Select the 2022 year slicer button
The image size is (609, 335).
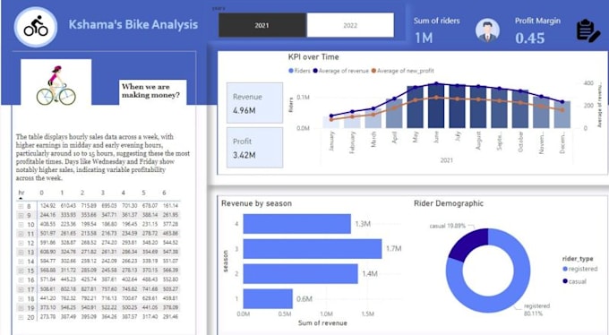point(350,25)
